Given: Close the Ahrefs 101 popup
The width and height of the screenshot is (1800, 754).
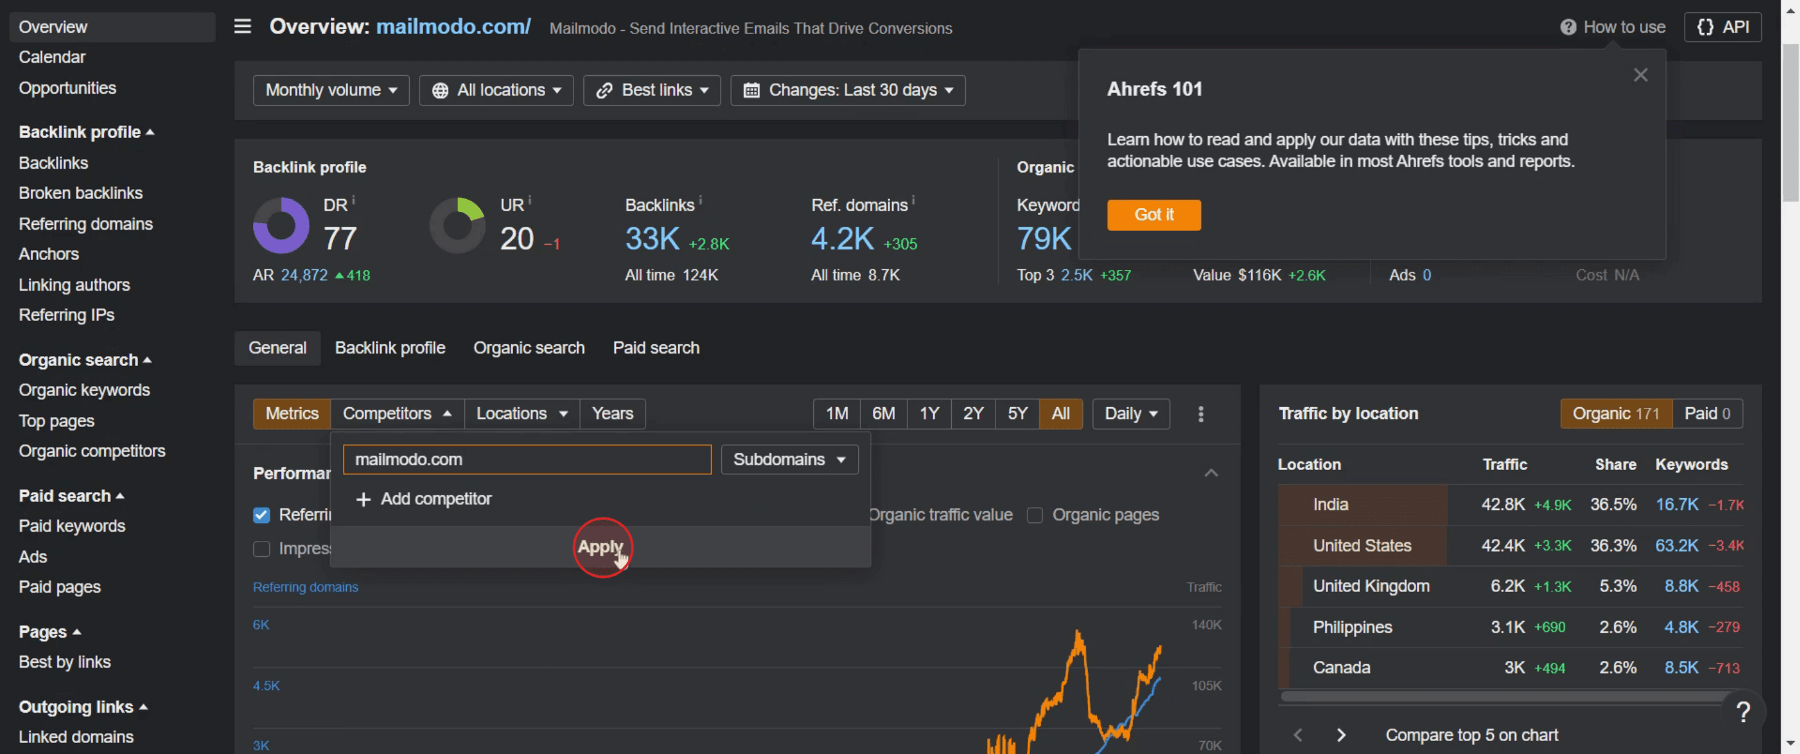Looking at the screenshot, I should click(1640, 75).
